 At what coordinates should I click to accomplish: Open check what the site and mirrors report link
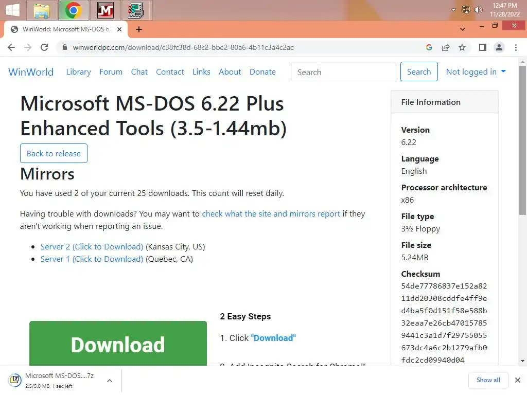pos(271,214)
